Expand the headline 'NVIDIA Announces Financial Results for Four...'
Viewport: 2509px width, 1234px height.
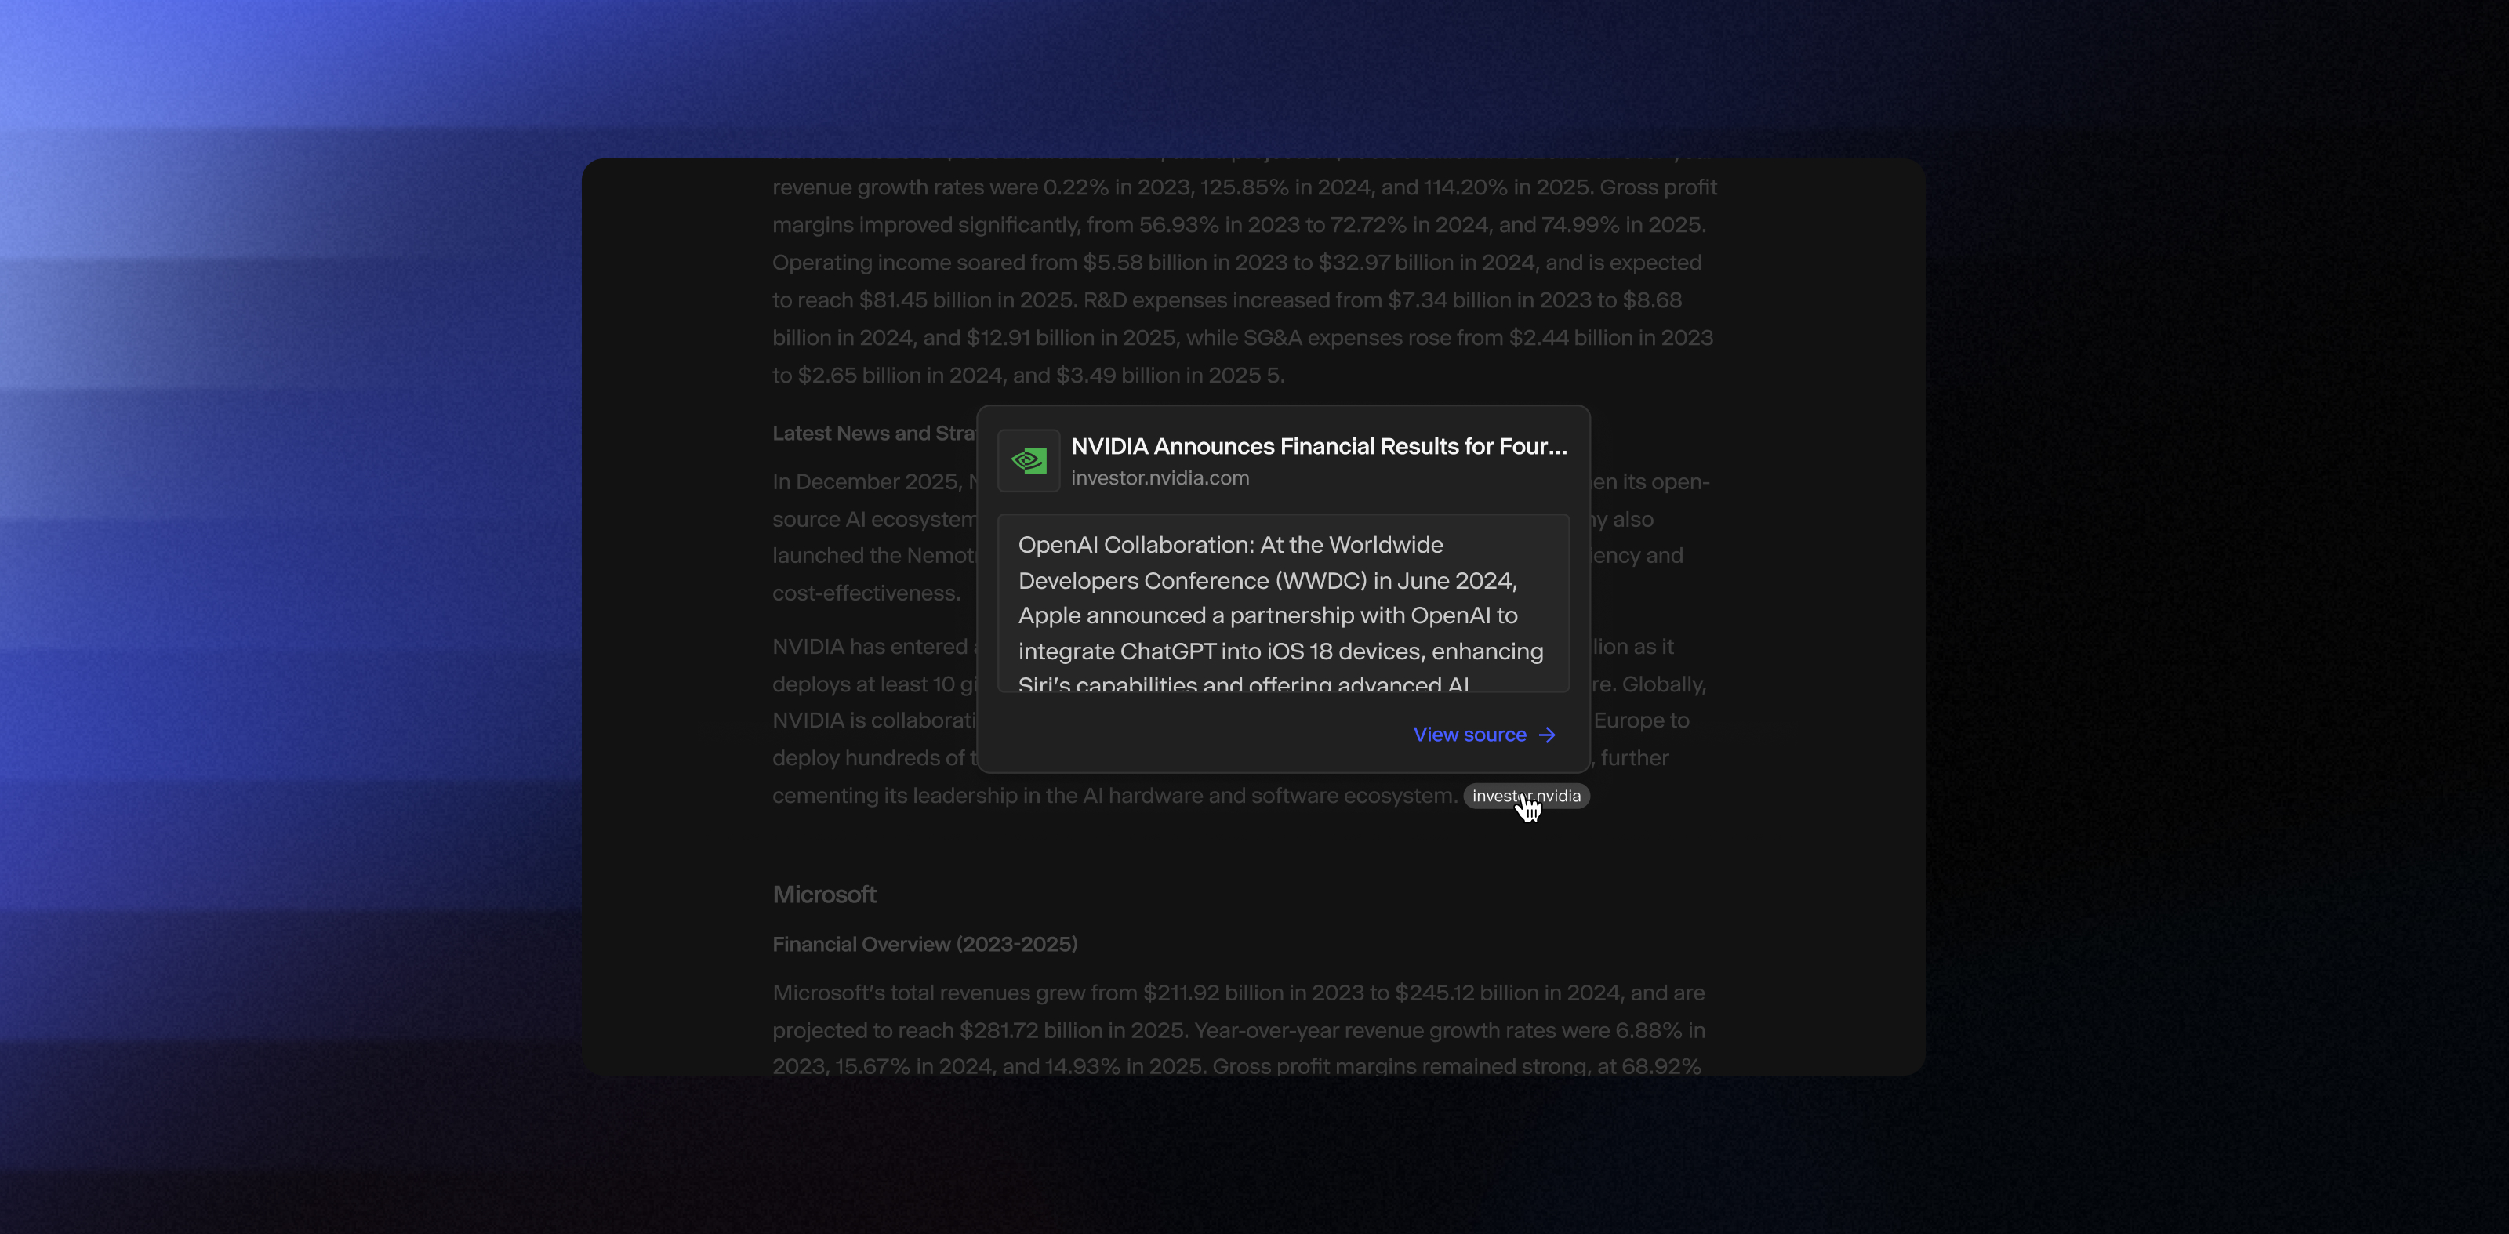click(x=1320, y=446)
